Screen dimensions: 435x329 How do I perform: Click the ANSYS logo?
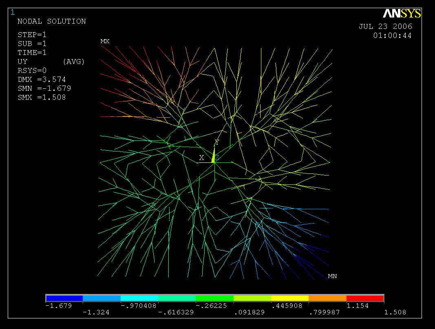pyautogui.click(x=402, y=13)
